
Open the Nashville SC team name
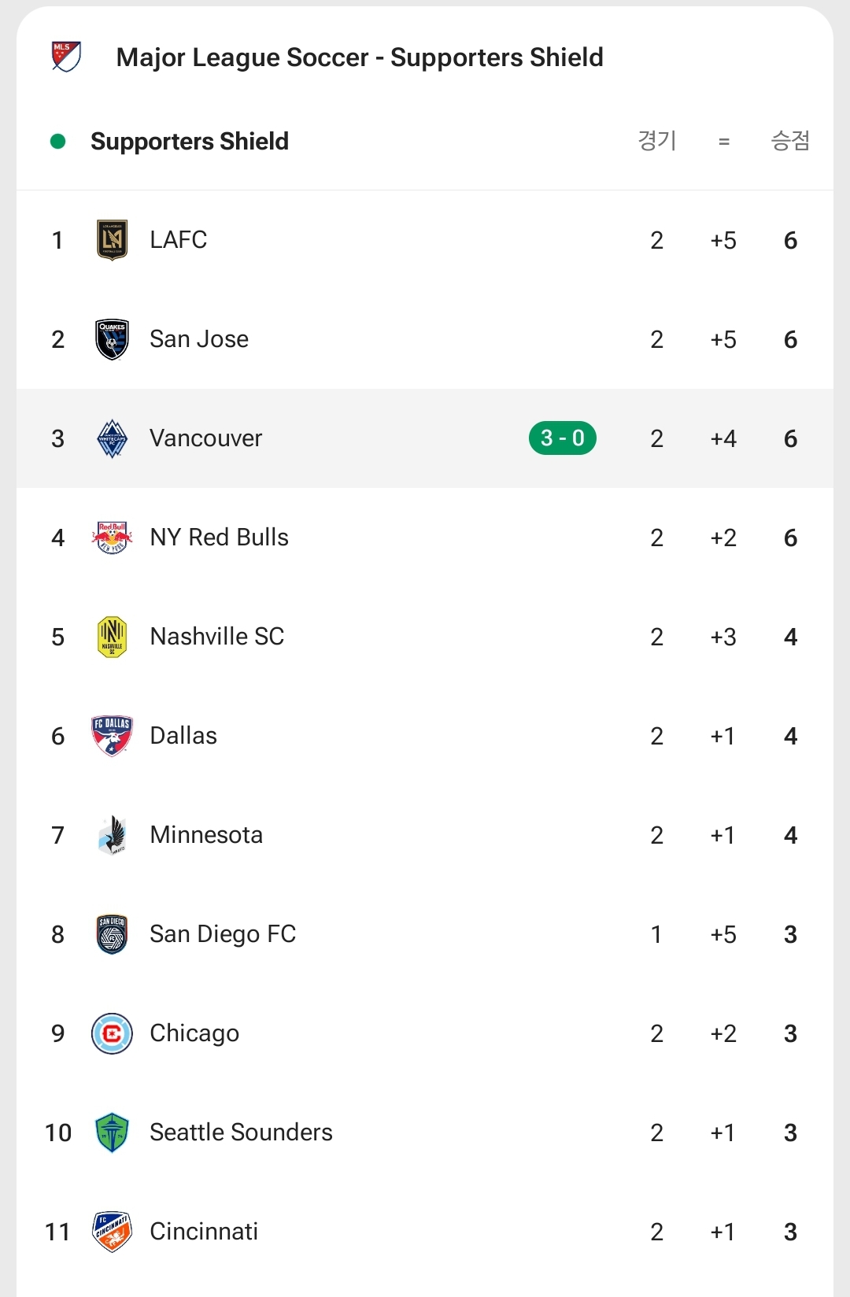[217, 637]
